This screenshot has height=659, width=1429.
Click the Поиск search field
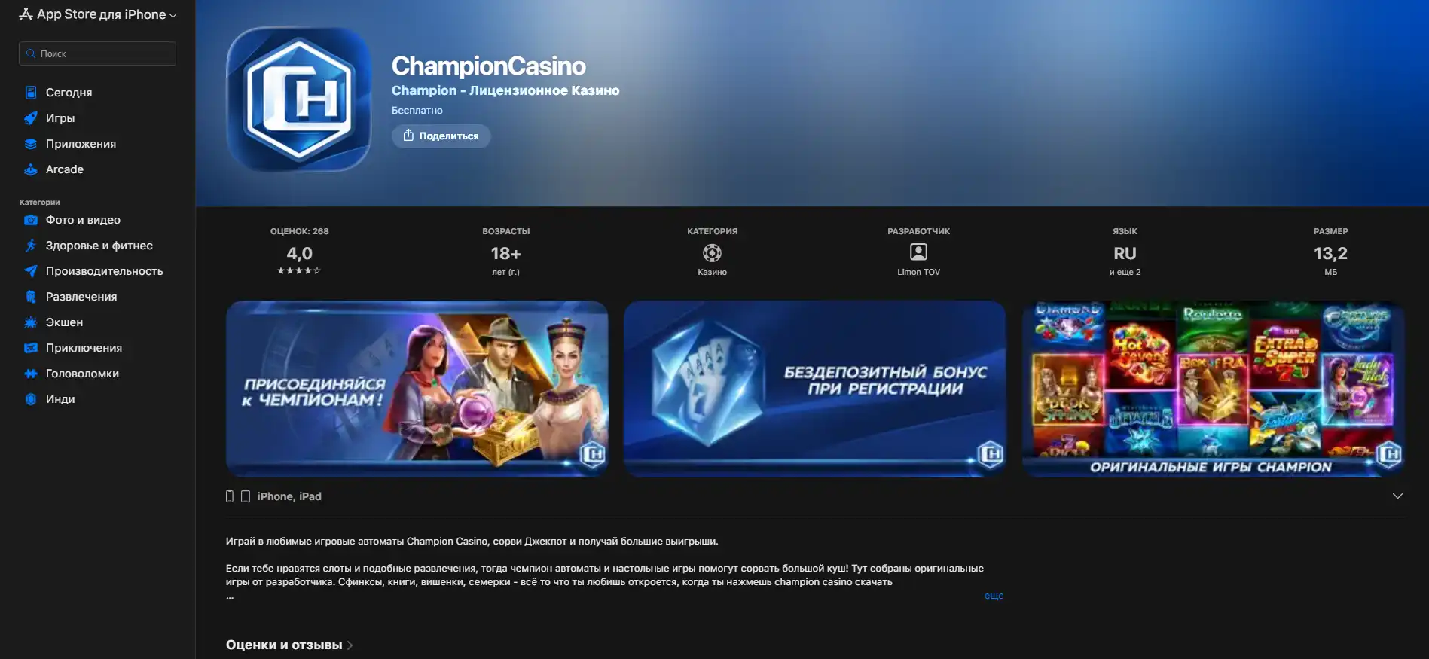[x=97, y=53]
